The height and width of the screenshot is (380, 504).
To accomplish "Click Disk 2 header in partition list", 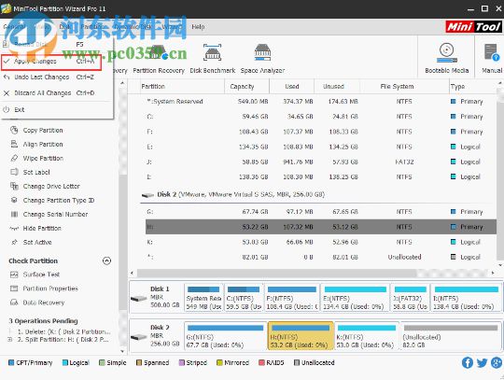I will coord(241,195).
